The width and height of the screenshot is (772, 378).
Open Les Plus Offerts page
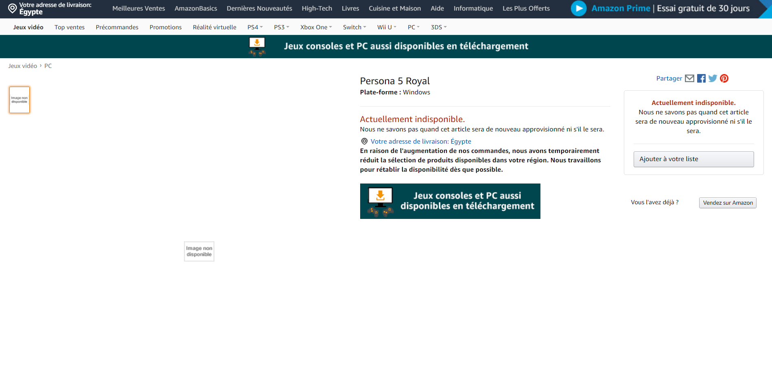coord(526,9)
